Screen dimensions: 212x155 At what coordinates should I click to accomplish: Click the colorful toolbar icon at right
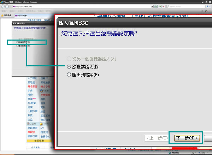[206, 11]
